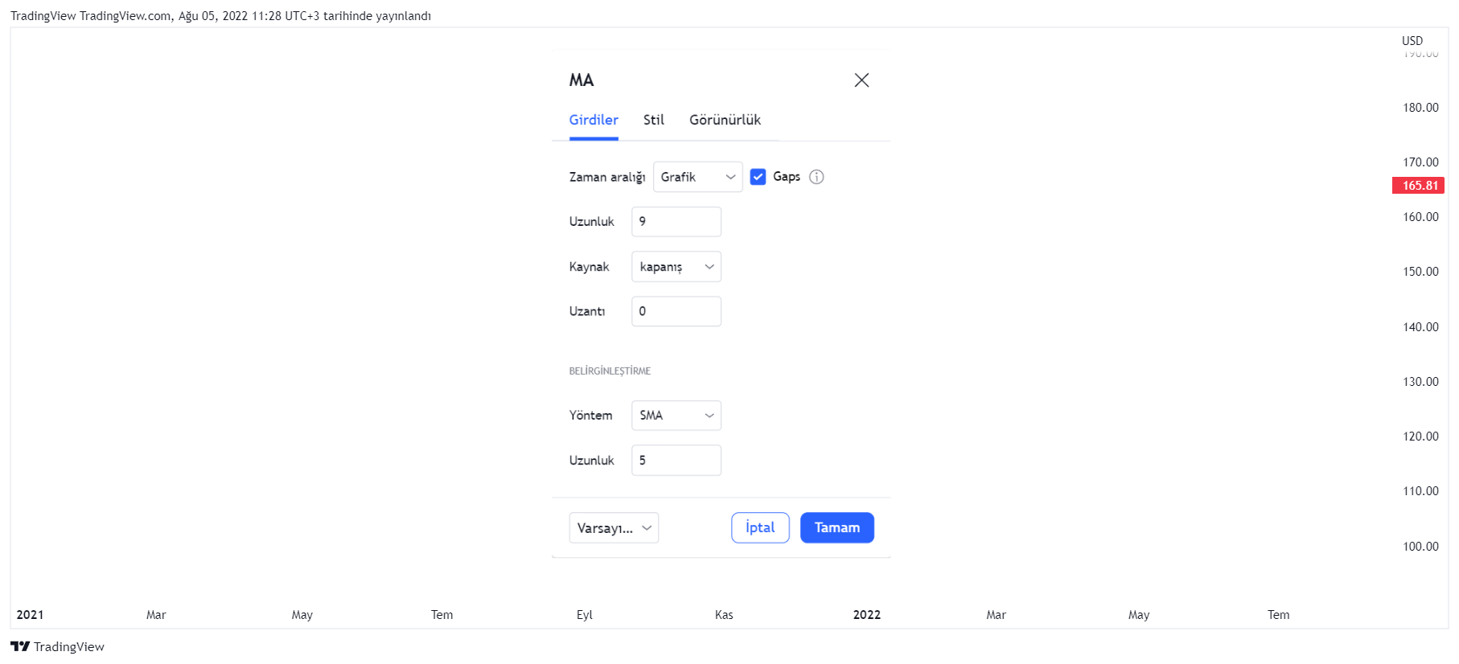1459x664 pixels.
Task: Click the Eyl marker on time axis
Action: pyautogui.click(x=585, y=615)
